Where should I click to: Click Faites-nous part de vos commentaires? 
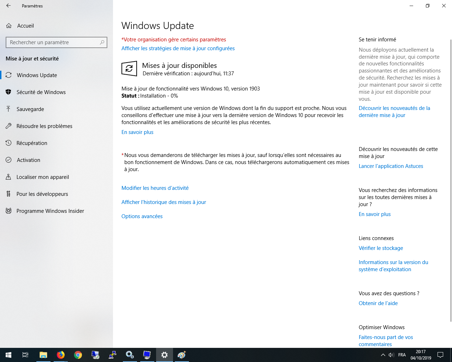386,341
